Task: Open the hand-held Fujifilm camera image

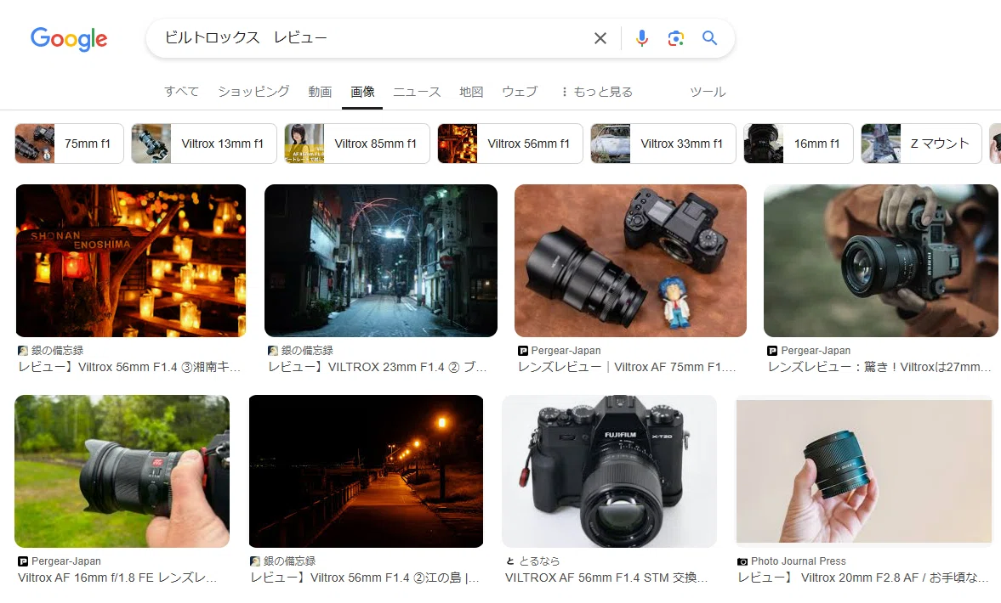Action: click(x=880, y=261)
